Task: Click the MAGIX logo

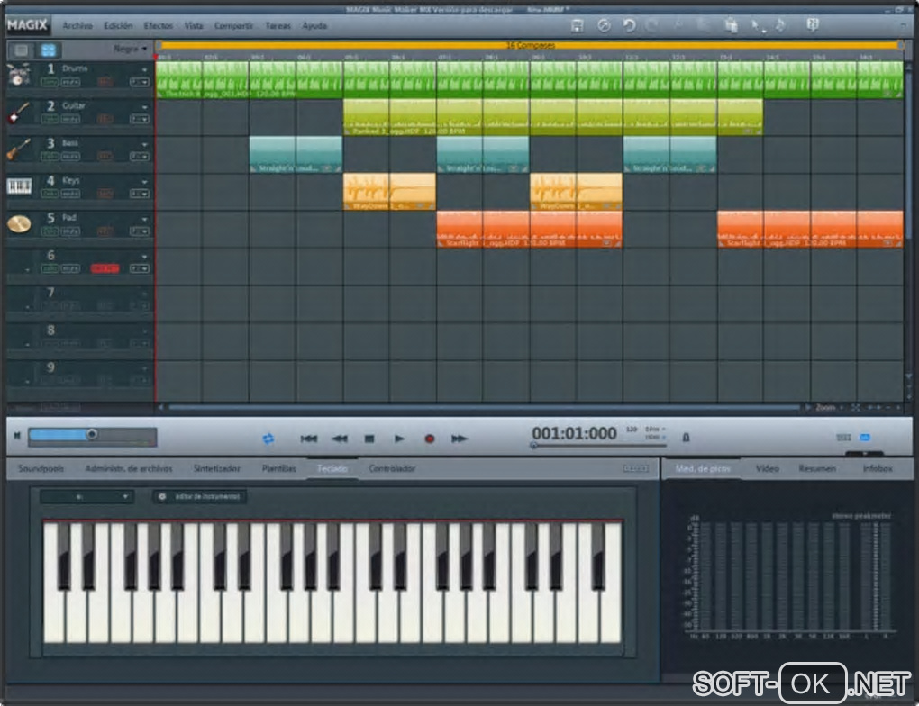Action: 27,25
